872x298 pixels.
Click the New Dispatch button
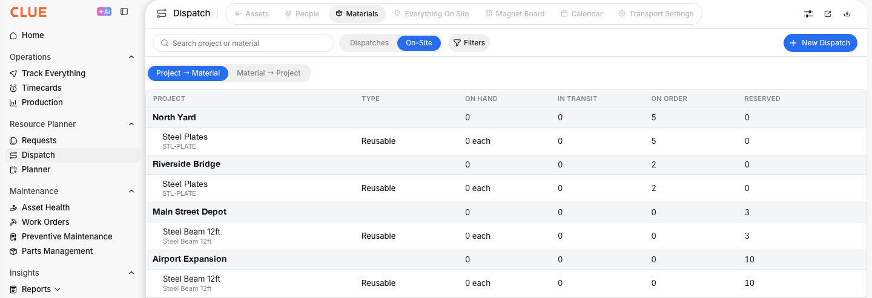pos(821,43)
